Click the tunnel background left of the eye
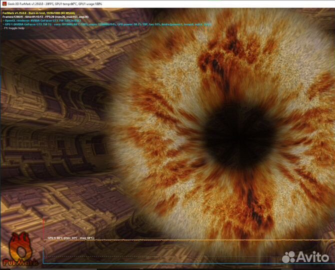Screen dimensions: 335x270 pos(50,125)
